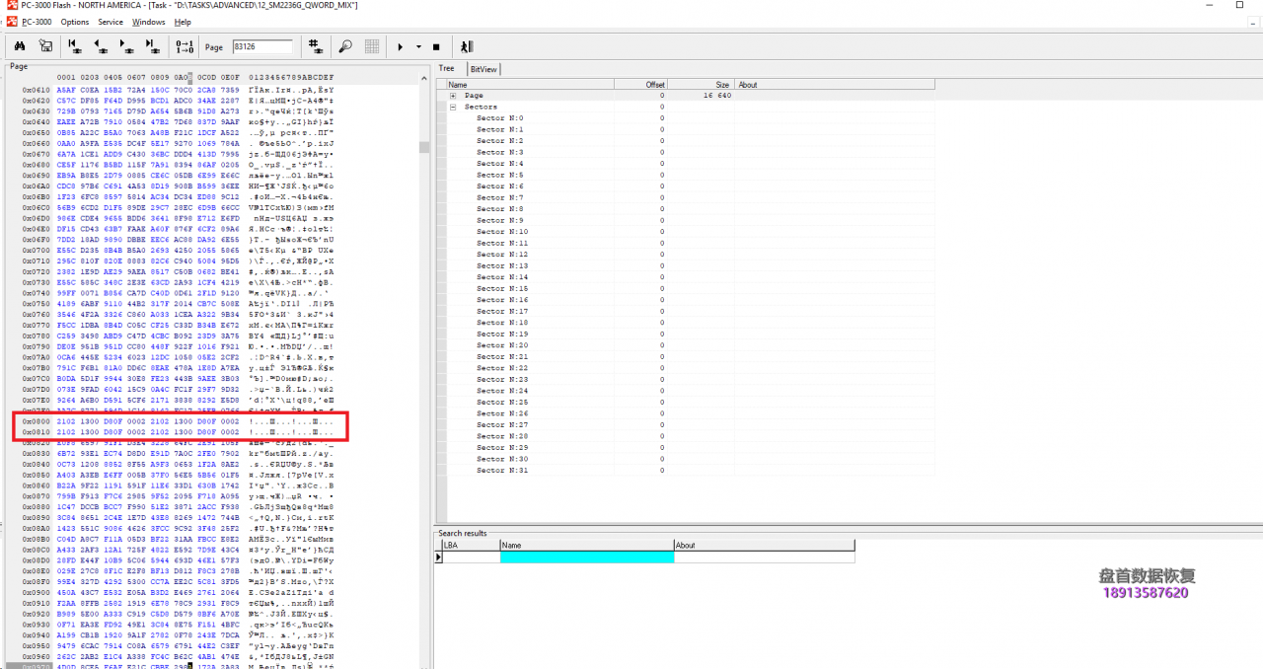The image size is (1263, 669).
Task: Switch to the BitView tab
Action: pyautogui.click(x=483, y=69)
